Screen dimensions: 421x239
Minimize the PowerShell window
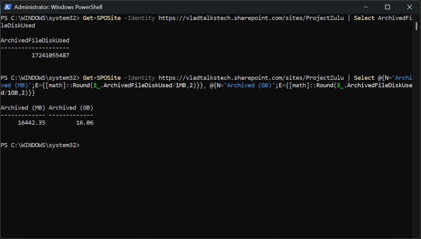tap(366, 7)
